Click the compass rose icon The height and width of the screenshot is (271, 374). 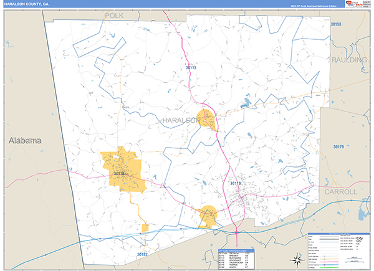pyautogui.click(x=297, y=260)
